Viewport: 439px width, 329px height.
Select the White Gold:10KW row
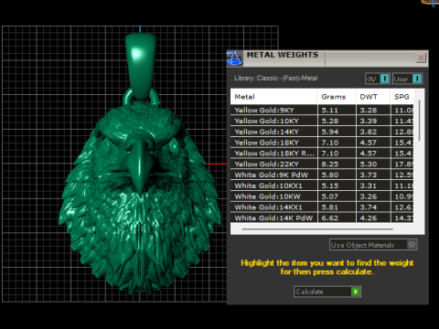(322, 196)
